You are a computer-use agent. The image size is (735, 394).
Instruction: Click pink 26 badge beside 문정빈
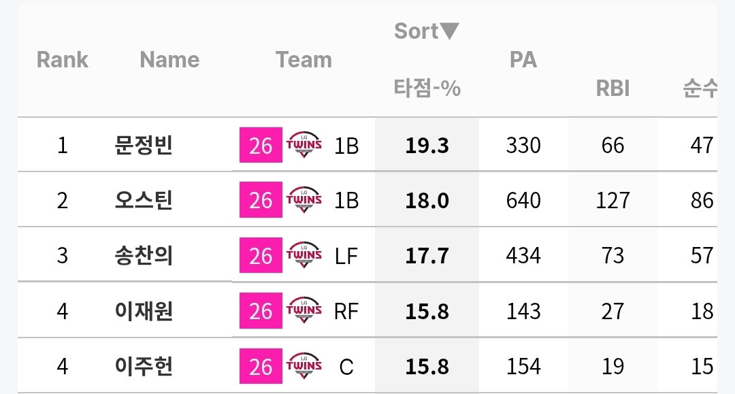point(261,145)
